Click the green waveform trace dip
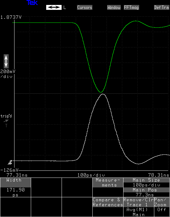The height and width of the screenshot is (217, 170). coord(101,92)
